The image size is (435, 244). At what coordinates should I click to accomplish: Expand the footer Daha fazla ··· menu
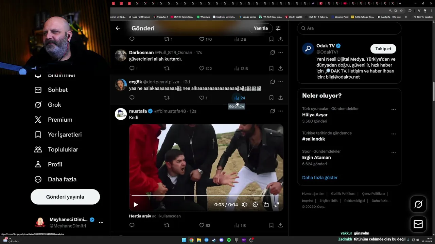click(382, 201)
